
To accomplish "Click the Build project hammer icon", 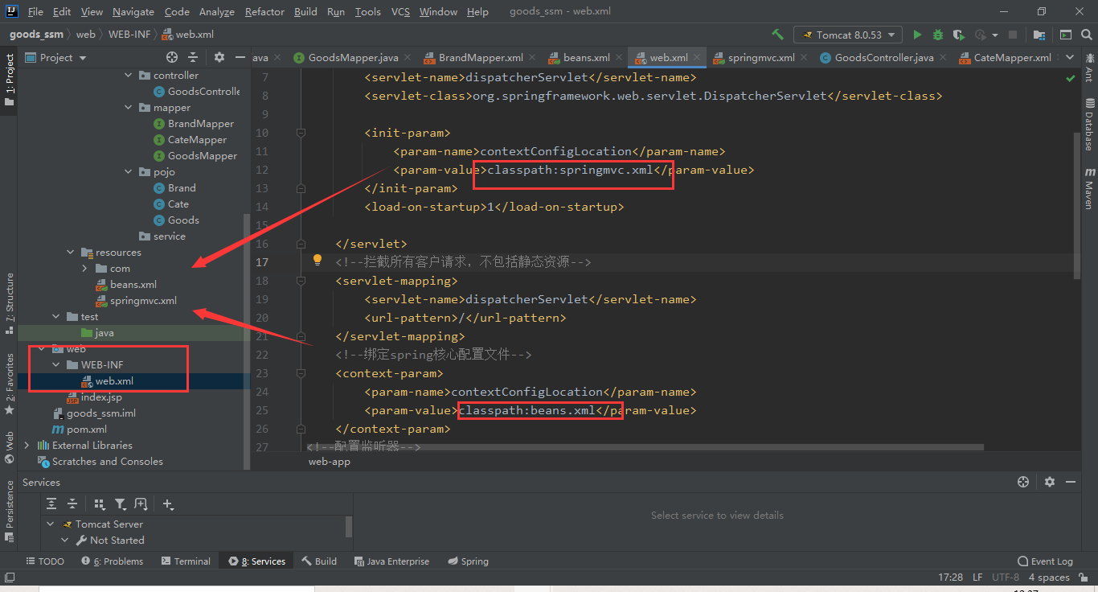I will [777, 35].
